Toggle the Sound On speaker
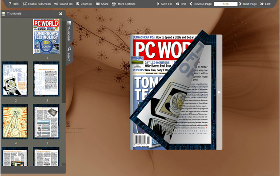The image size is (280, 176). [x=64, y=4]
